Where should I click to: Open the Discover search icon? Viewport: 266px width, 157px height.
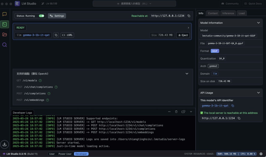(x=5, y=45)
